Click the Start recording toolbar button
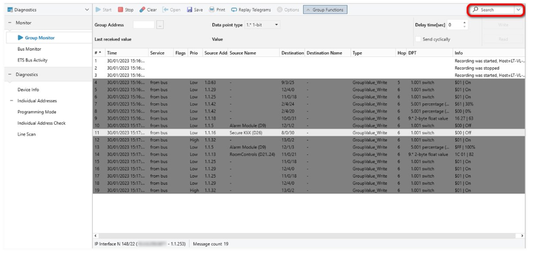The width and height of the screenshot is (534, 256). pos(103,10)
